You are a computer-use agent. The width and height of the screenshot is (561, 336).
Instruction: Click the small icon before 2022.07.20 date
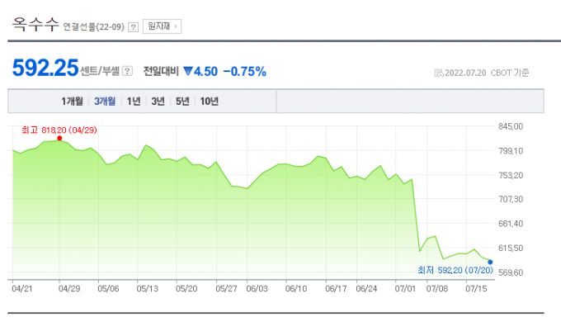(x=439, y=73)
